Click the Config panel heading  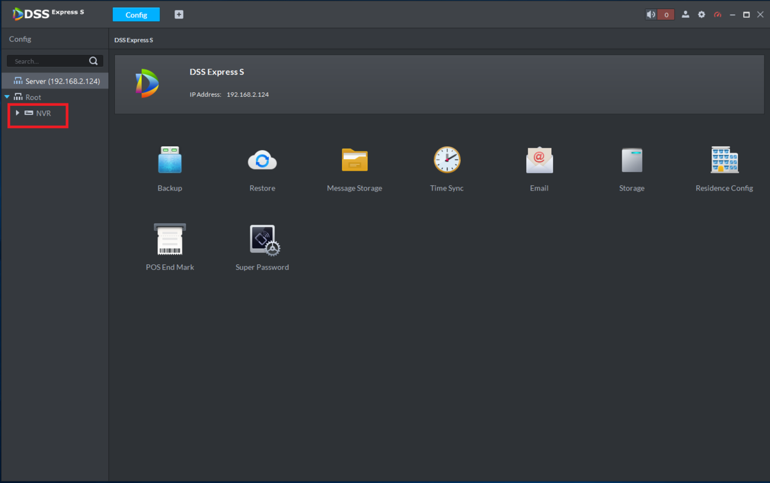pyautogui.click(x=20, y=39)
